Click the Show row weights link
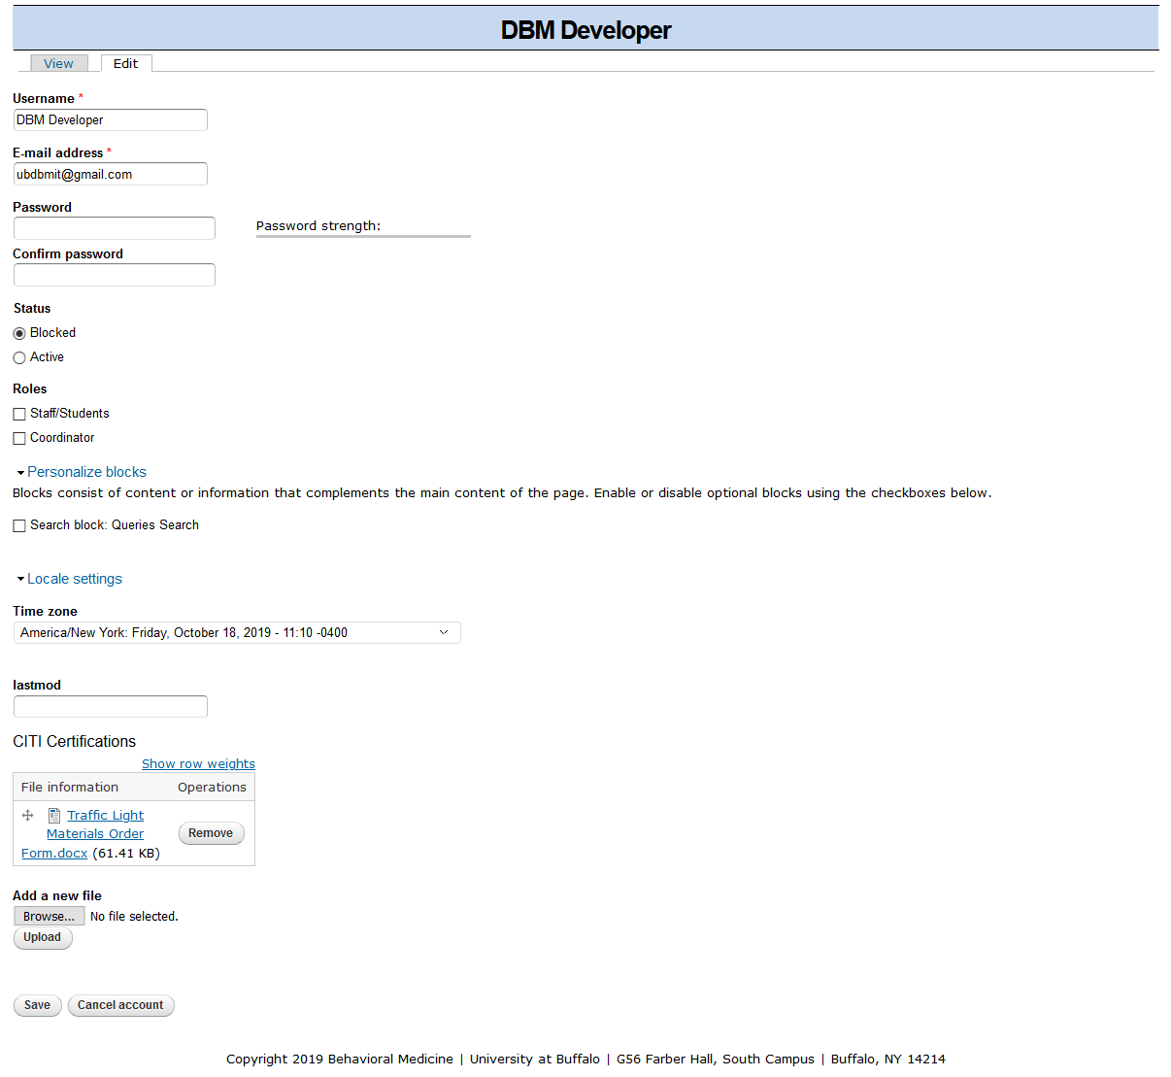This screenshot has height=1077, width=1171. point(198,764)
